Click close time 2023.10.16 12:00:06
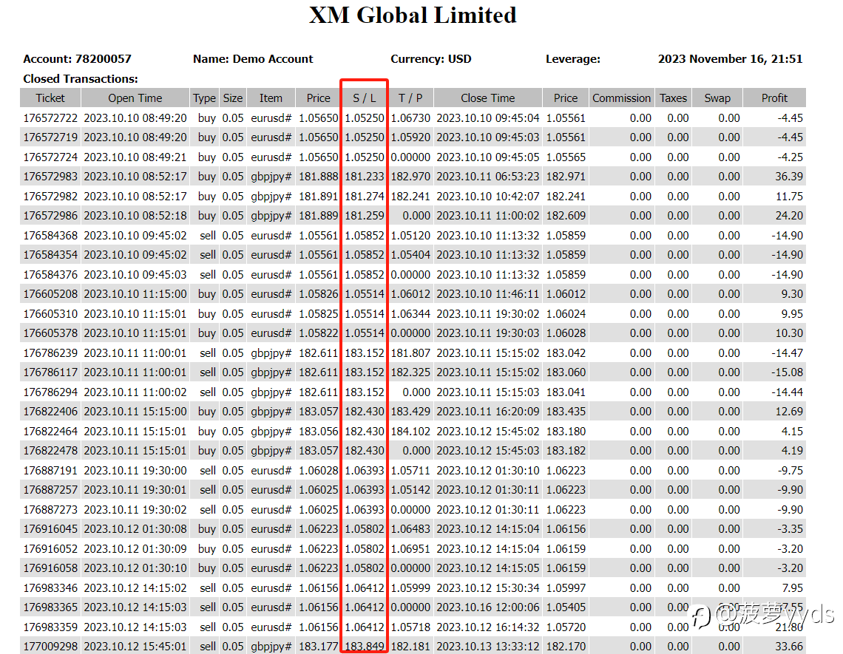The width and height of the screenshot is (843, 654). pos(487,607)
